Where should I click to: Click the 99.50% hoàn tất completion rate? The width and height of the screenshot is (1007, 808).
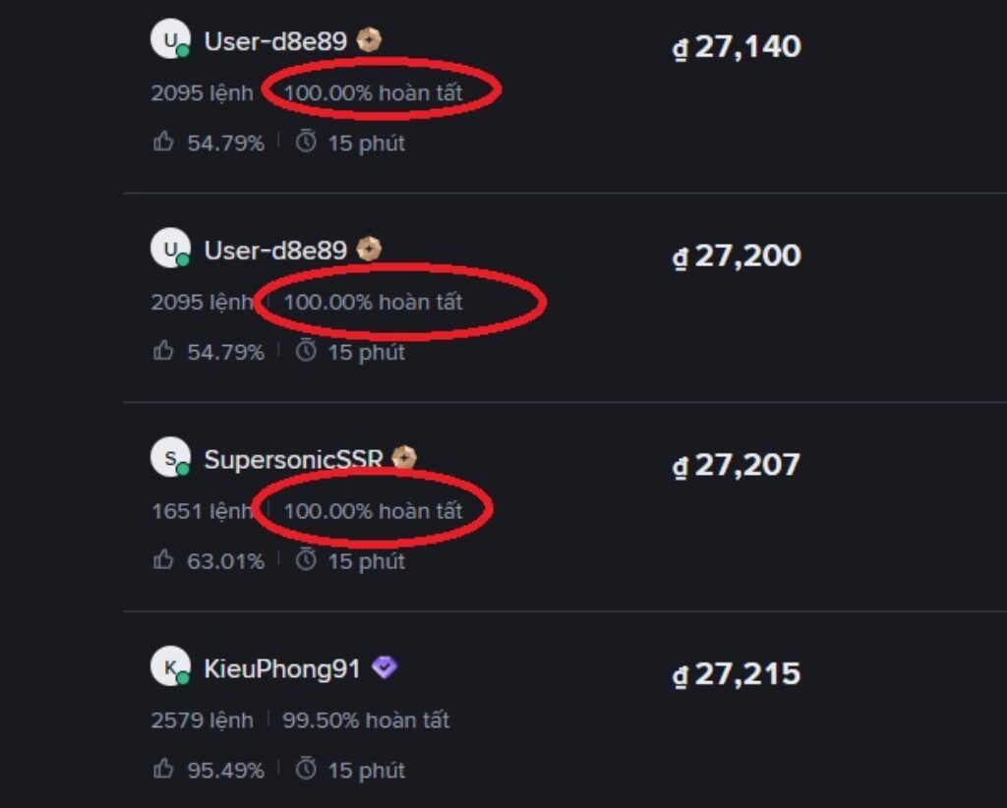coord(366,721)
